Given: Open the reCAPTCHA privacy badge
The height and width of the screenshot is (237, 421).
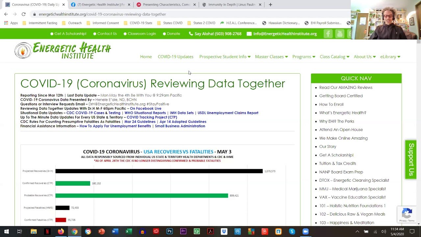Looking at the screenshot, I should (407, 214).
